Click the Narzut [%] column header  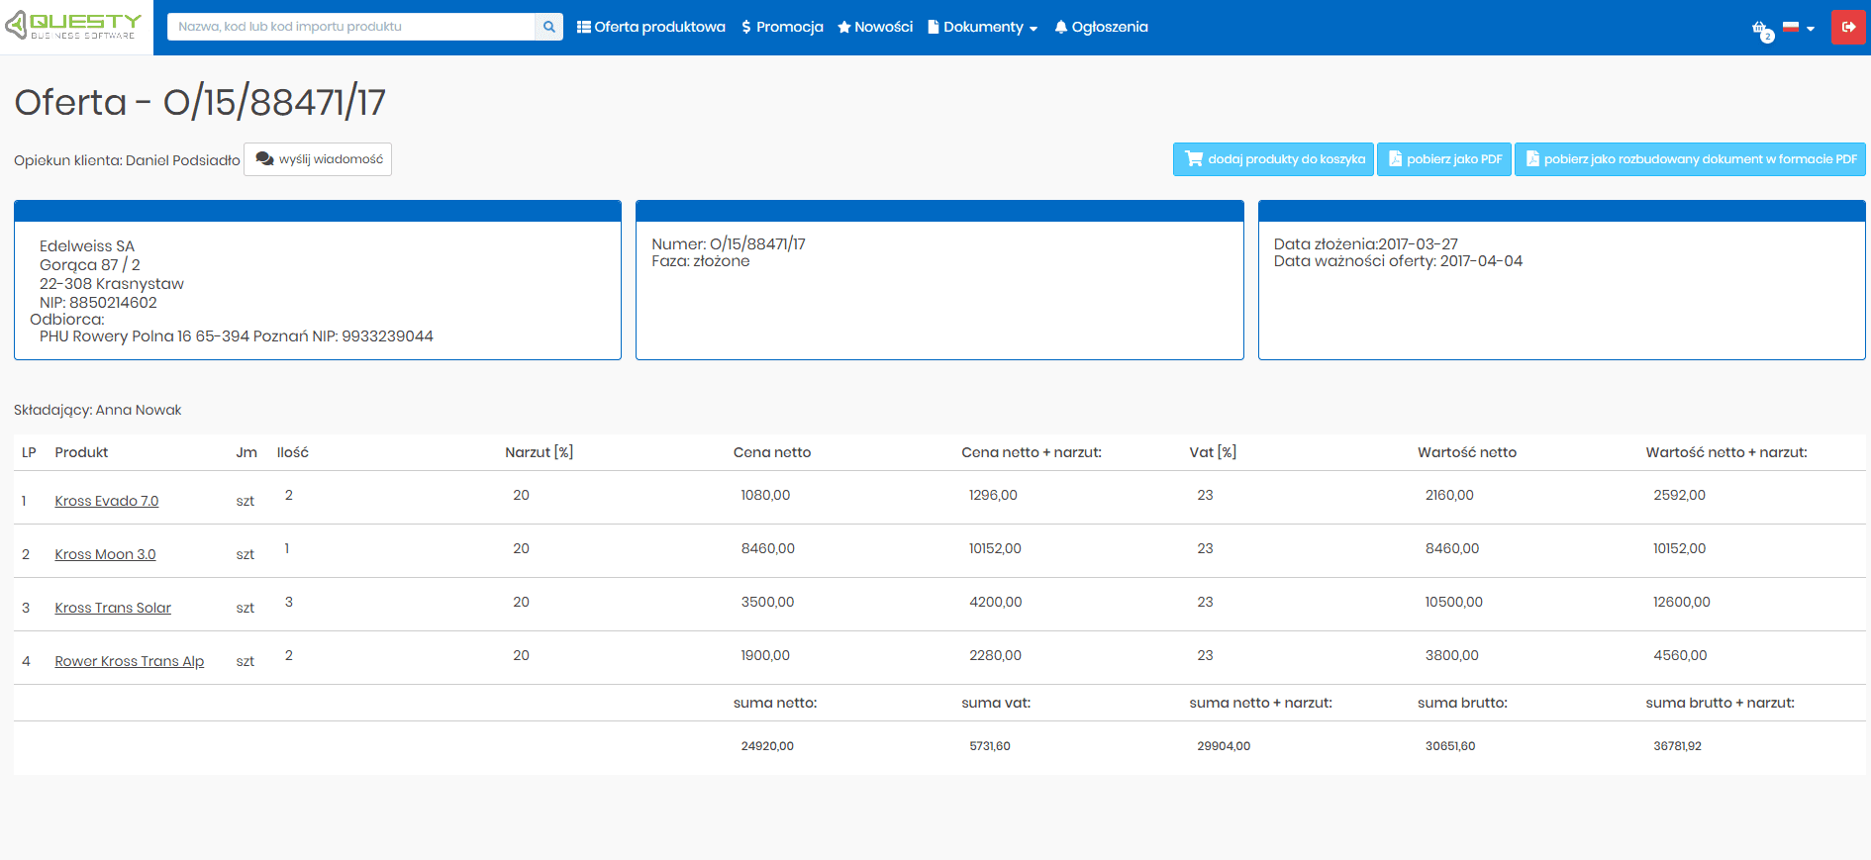pyautogui.click(x=540, y=452)
